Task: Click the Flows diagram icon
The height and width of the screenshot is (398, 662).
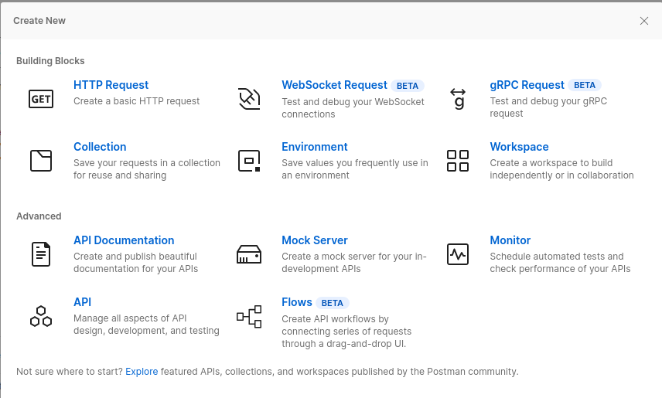Action: [x=249, y=315]
